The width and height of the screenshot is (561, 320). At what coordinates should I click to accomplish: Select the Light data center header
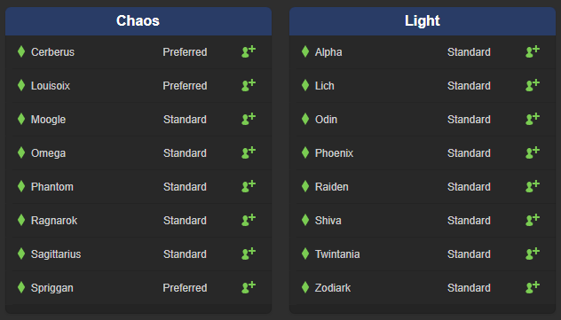(x=423, y=21)
